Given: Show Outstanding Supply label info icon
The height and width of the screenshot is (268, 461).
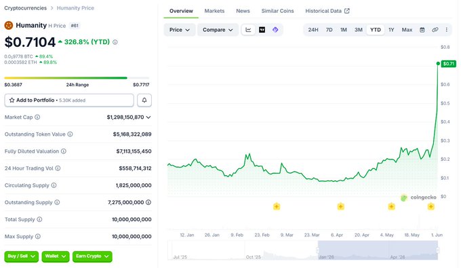Looking at the screenshot, I should coord(57,202).
